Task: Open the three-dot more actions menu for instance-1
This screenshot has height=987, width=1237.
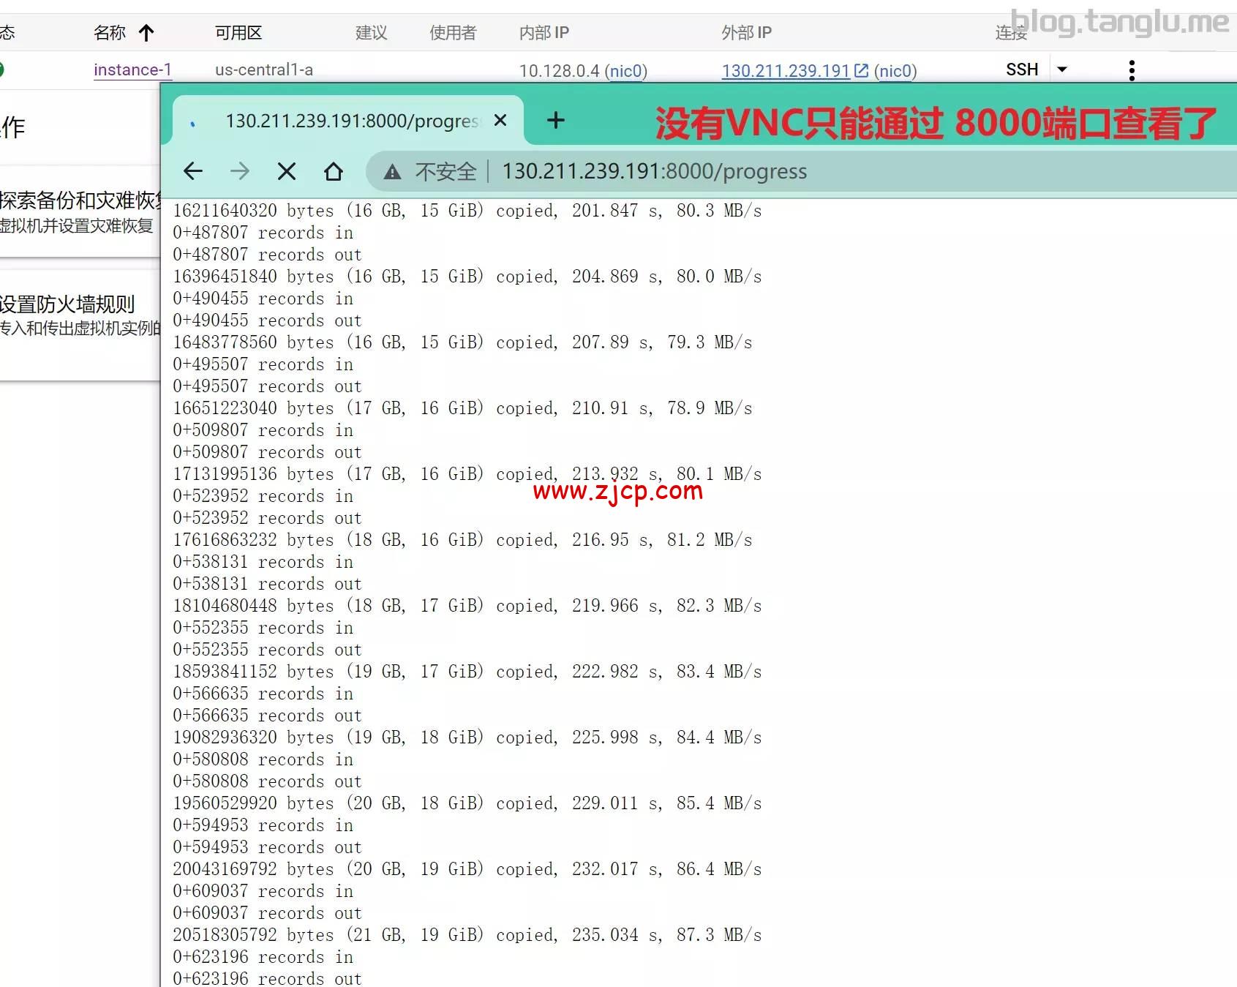Action: [1132, 70]
